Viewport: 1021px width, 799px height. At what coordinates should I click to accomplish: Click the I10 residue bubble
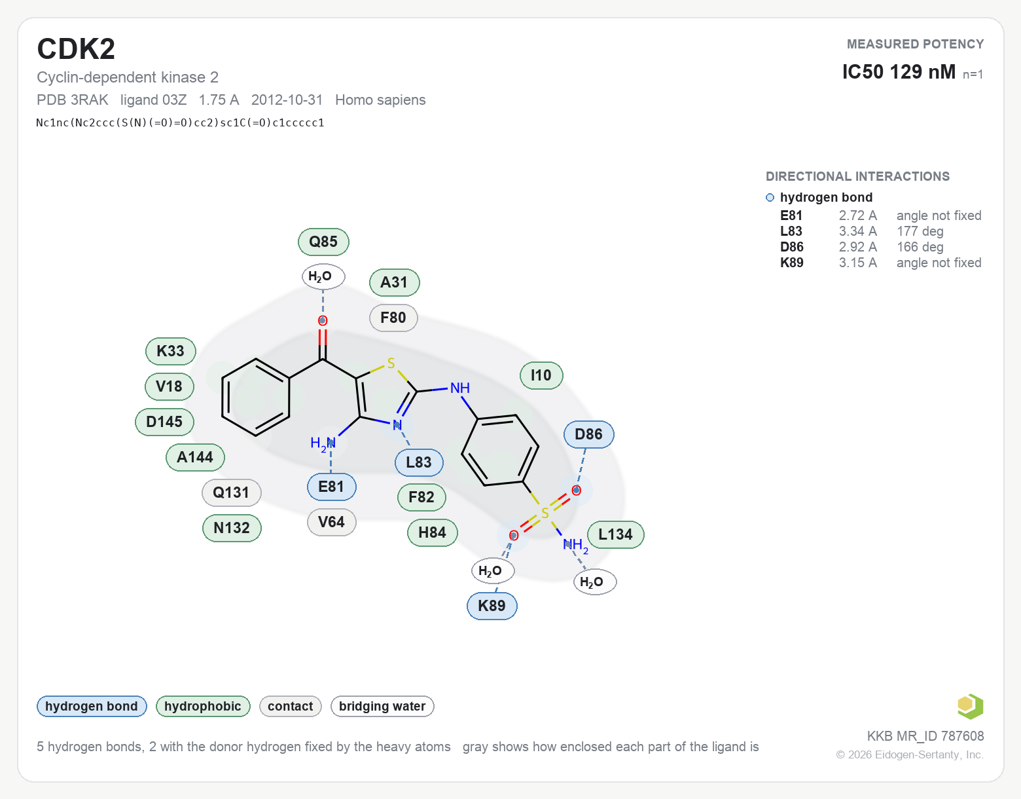pyautogui.click(x=541, y=375)
